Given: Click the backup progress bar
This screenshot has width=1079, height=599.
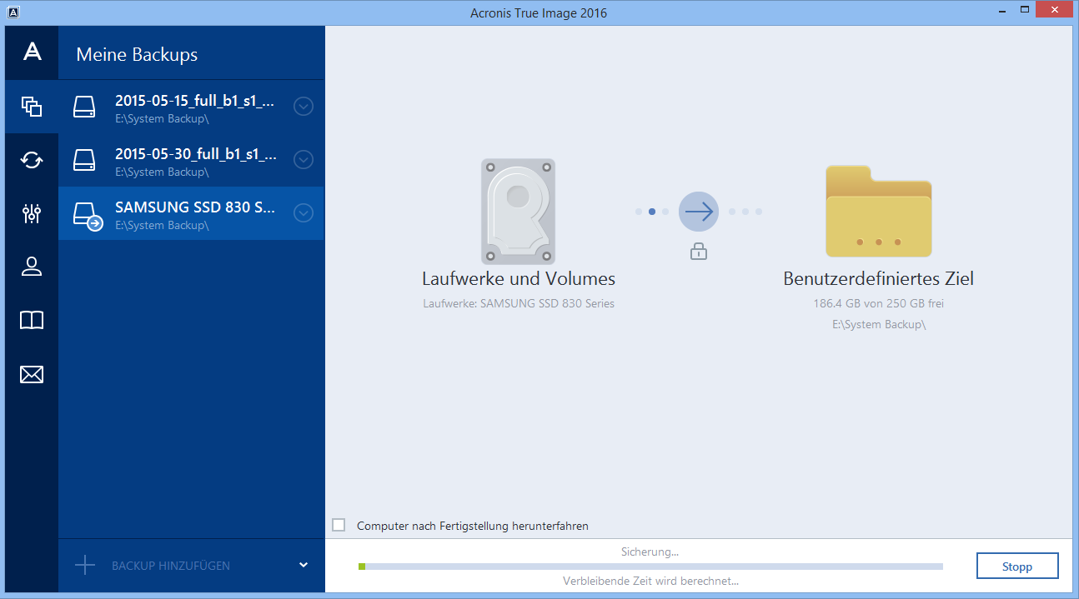Looking at the screenshot, I should [650, 567].
